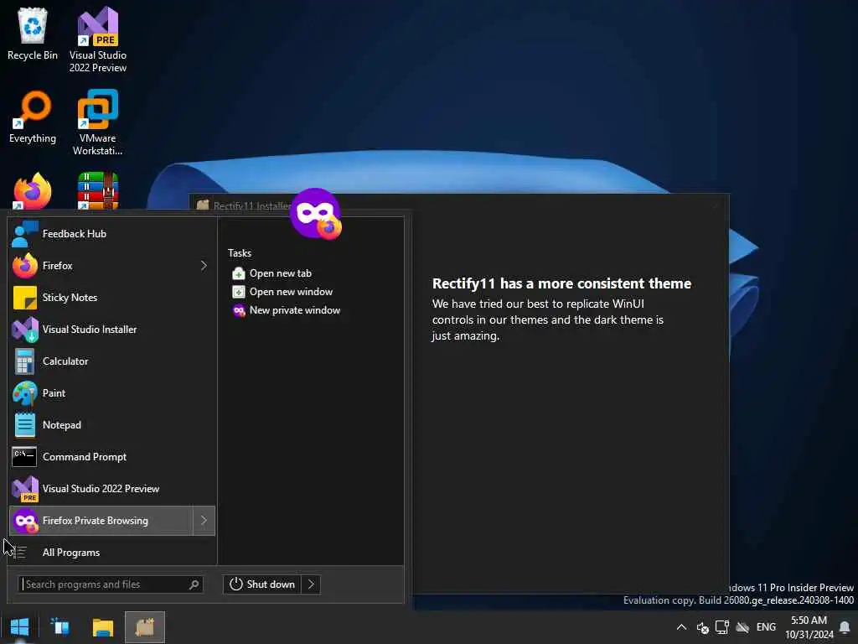
Task: Select Firefox Private Browsing Start entry
Action: [101, 520]
